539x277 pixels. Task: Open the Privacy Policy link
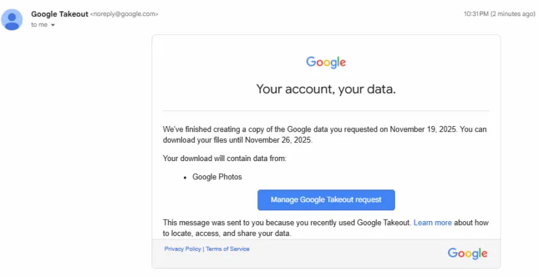(183, 249)
